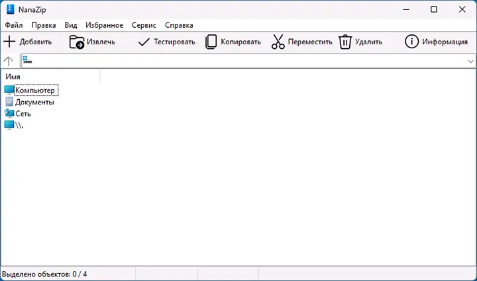Viewport: 477px width, 281px height.
Task: Close the NanaZip window
Action: tap(462, 9)
